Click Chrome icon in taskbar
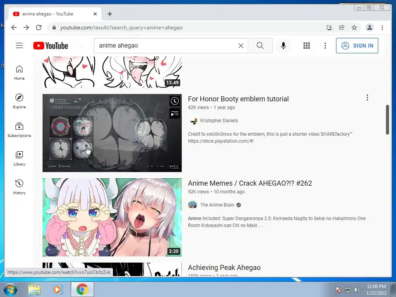The image size is (396, 297). [82, 289]
